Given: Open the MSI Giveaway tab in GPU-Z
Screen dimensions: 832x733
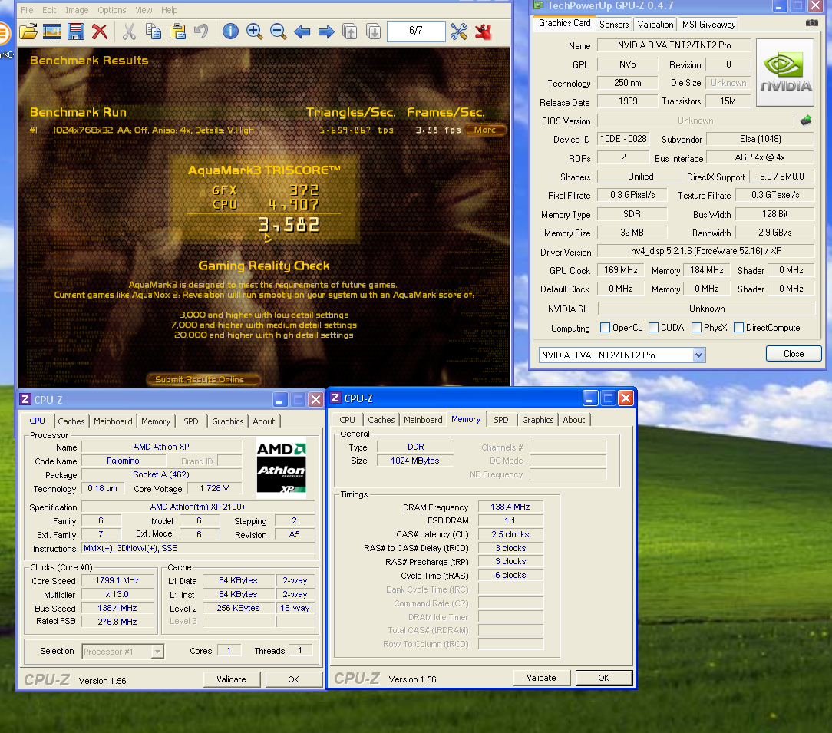Looking at the screenshot, I should click(709, 25).
